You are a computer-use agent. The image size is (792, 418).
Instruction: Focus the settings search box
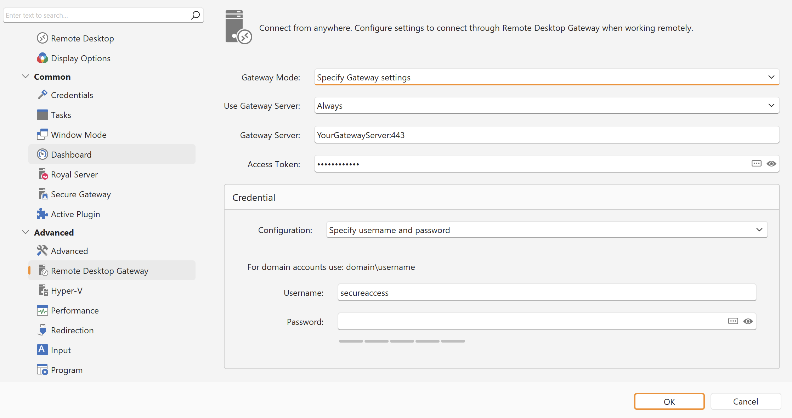(103, 15)
